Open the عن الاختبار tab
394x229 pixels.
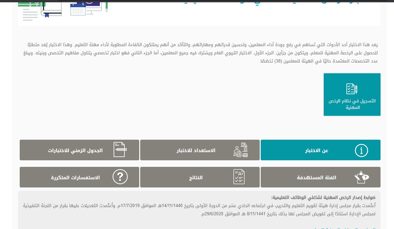[x=320, y=150]
